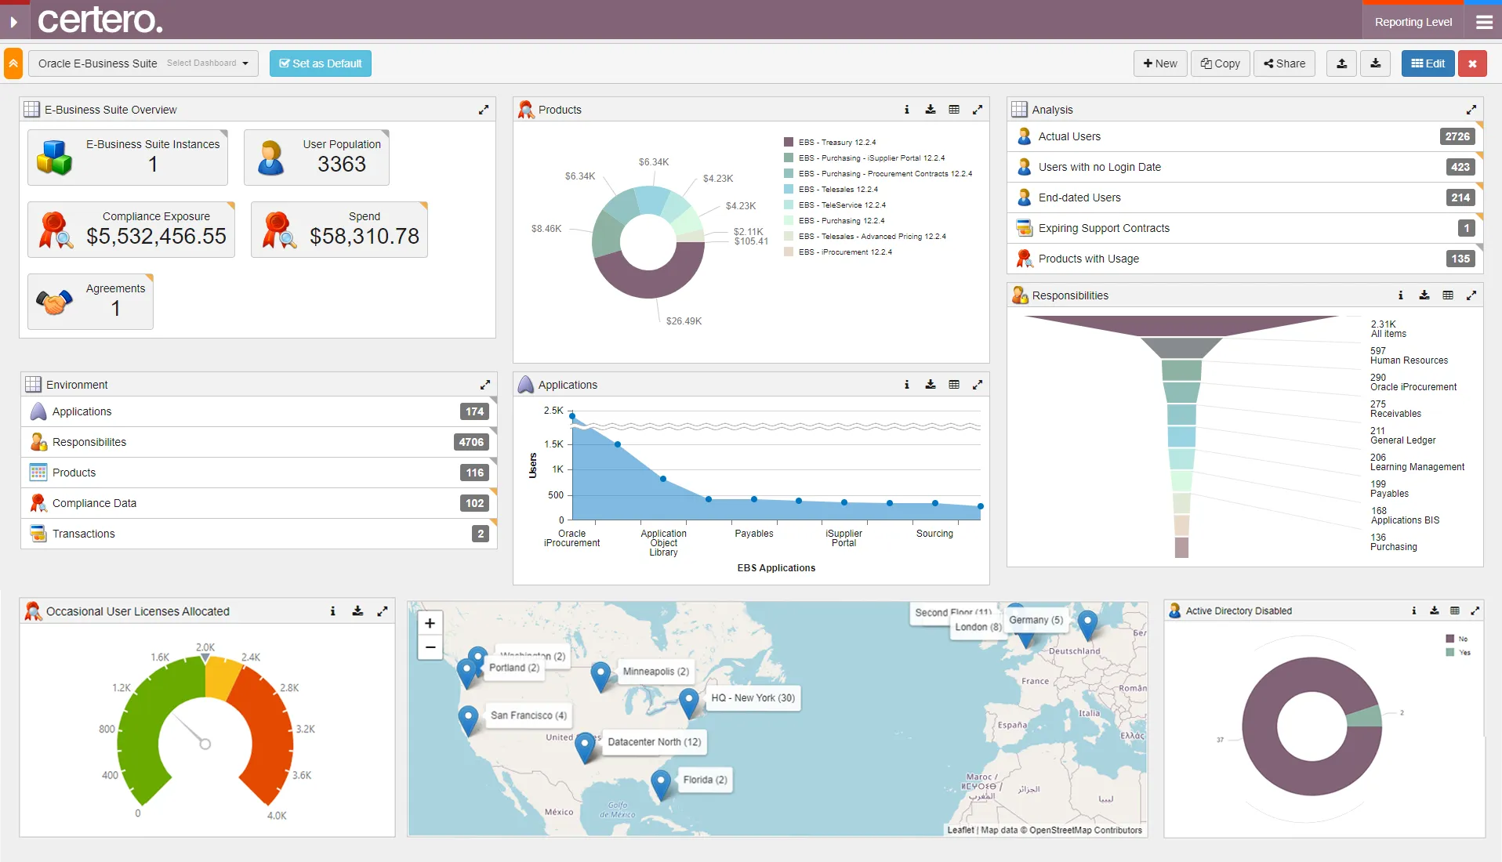The image size is (1502, 862).
Task: Download the Applications chart
Action: (x=931, y=385)
